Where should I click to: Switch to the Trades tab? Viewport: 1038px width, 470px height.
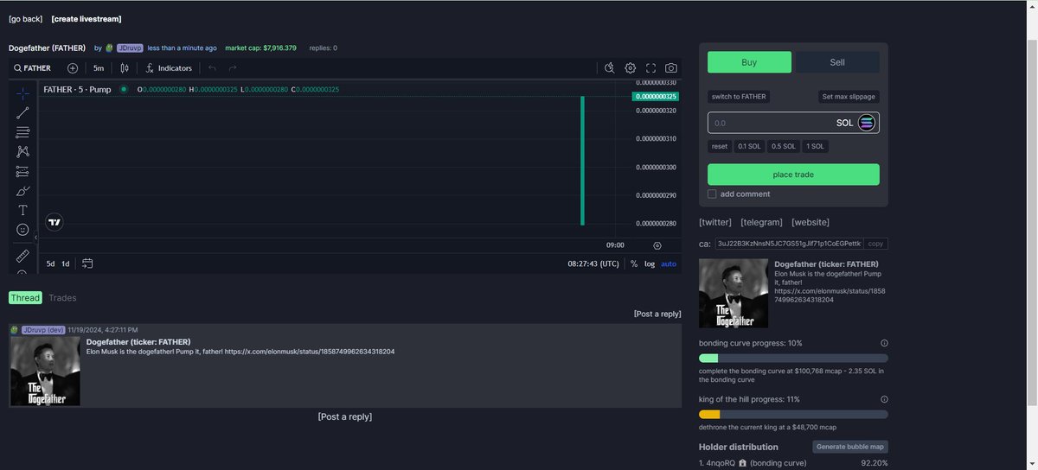[x=62, y=298]
